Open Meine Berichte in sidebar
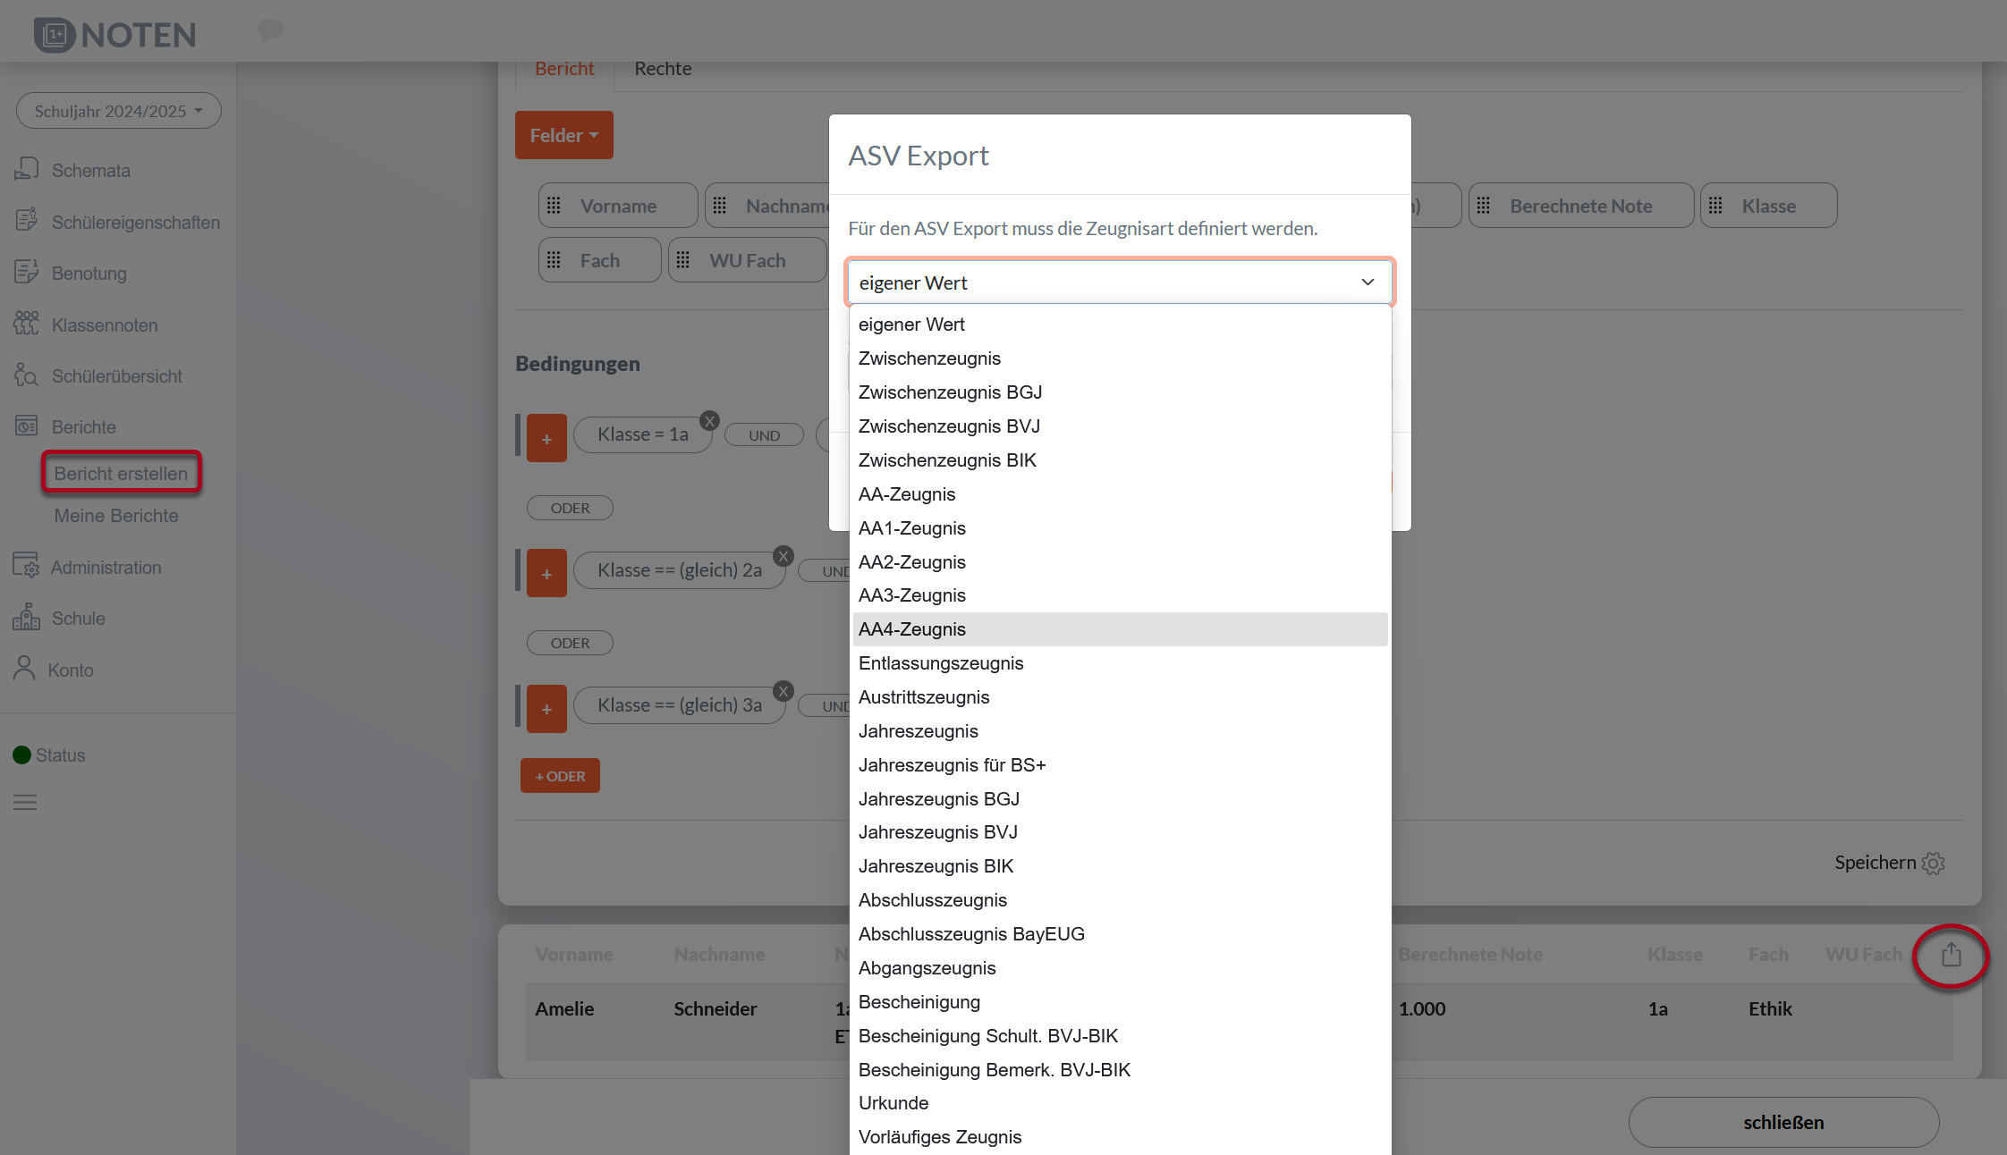 click(116, 516)
